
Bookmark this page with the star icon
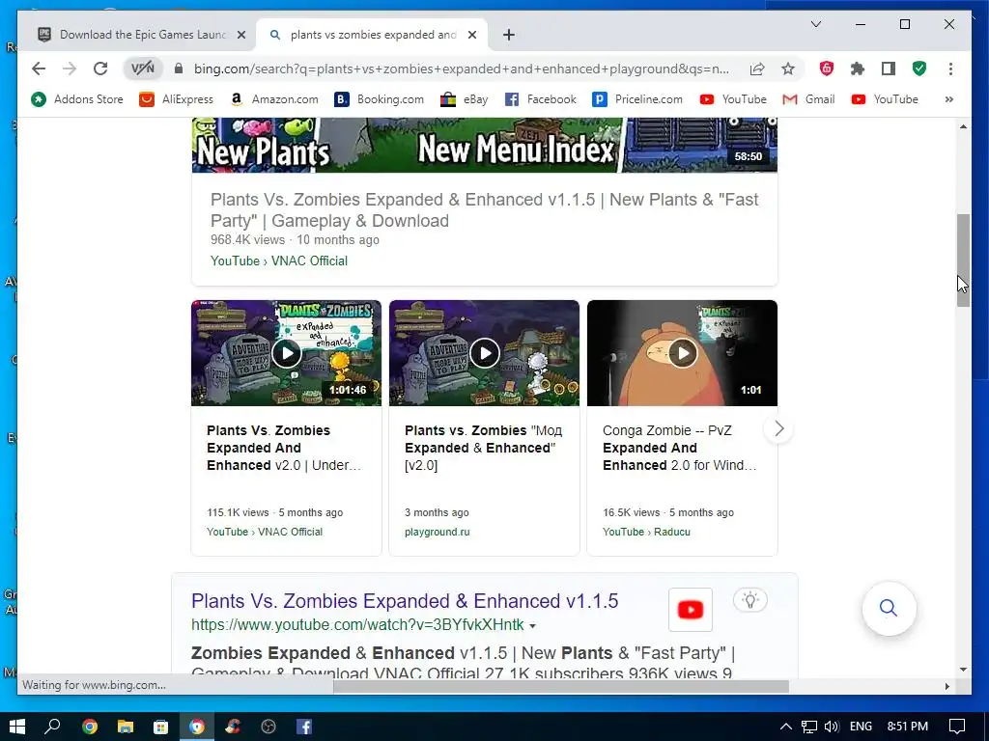(x=788, y=69)
